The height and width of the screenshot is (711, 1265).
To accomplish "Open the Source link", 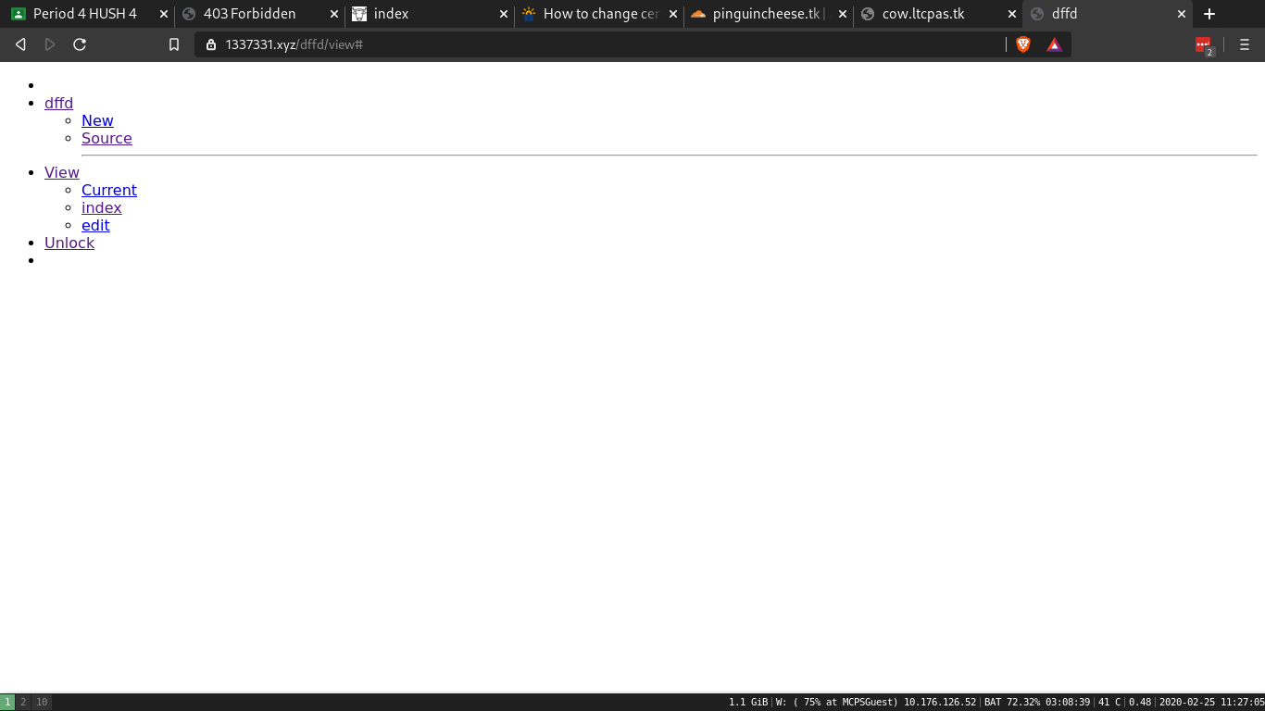I will pyautogui.click(x=106, y=138).
